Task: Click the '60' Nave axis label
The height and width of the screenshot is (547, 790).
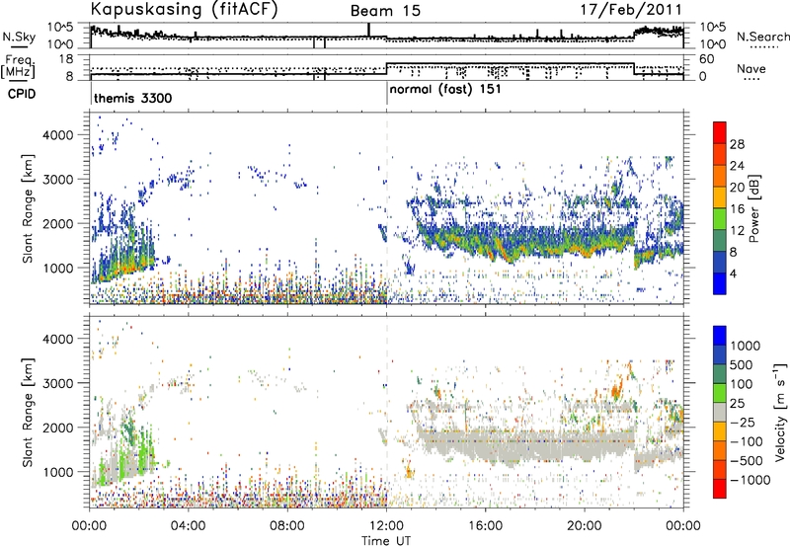Action: tap(707, 59)
